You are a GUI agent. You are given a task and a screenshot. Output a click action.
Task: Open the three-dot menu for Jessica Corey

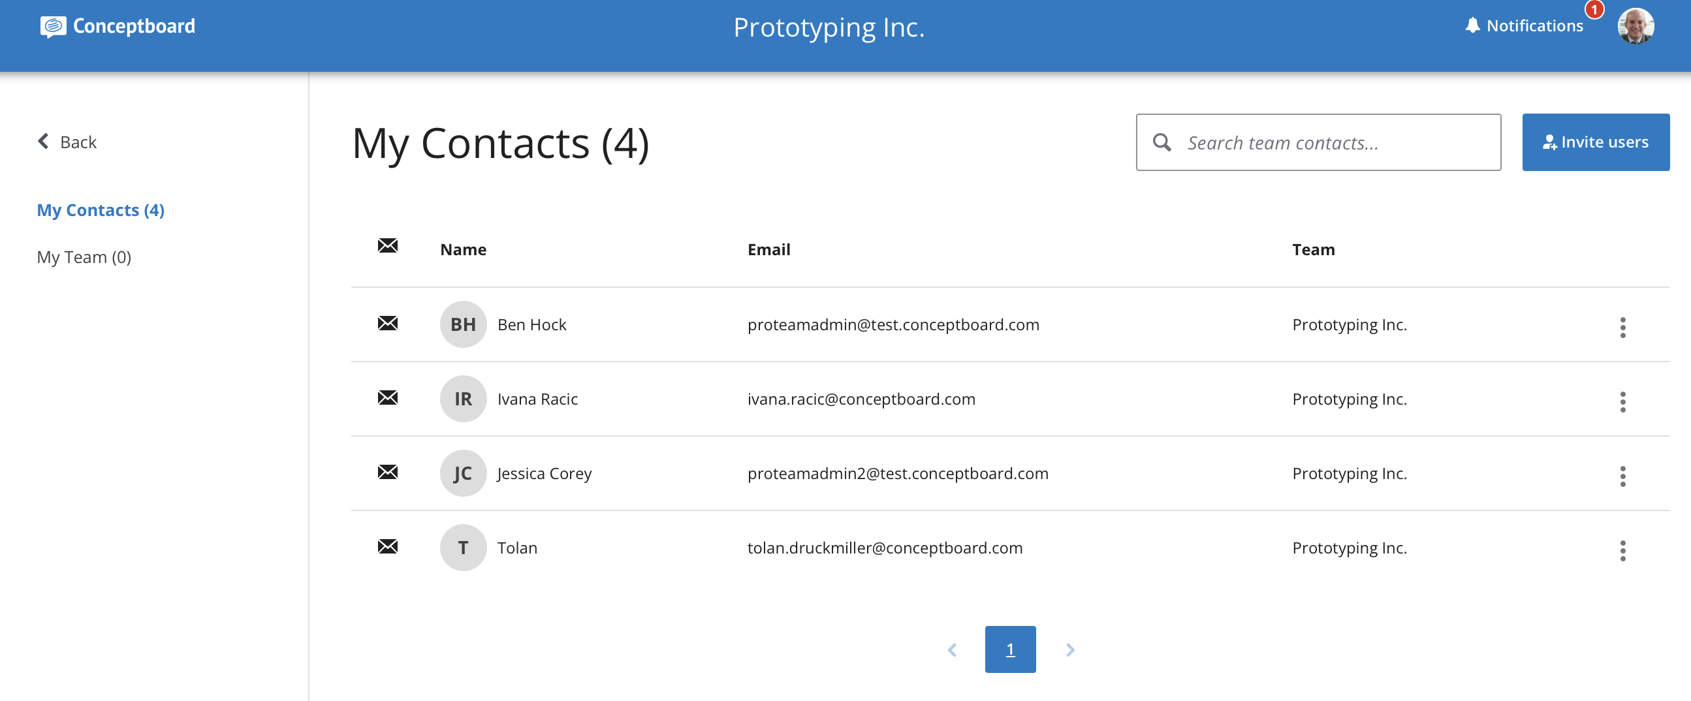(x=1622, y=476)
